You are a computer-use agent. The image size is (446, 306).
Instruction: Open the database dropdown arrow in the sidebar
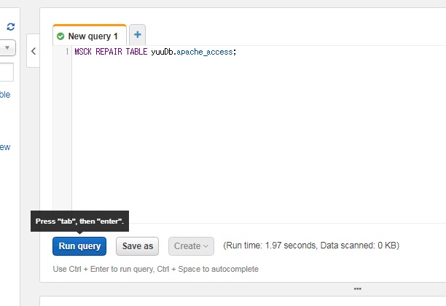[x=7, y=47]
